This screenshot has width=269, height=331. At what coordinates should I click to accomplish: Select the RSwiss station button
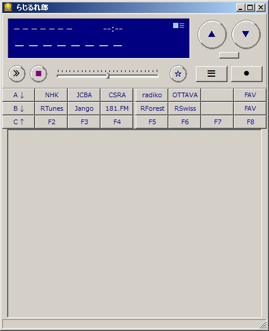point(185,108)
